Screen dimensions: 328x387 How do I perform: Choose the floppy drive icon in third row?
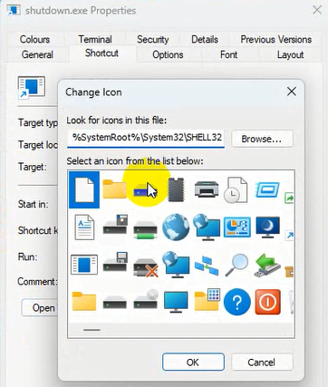tap(115, 262)
